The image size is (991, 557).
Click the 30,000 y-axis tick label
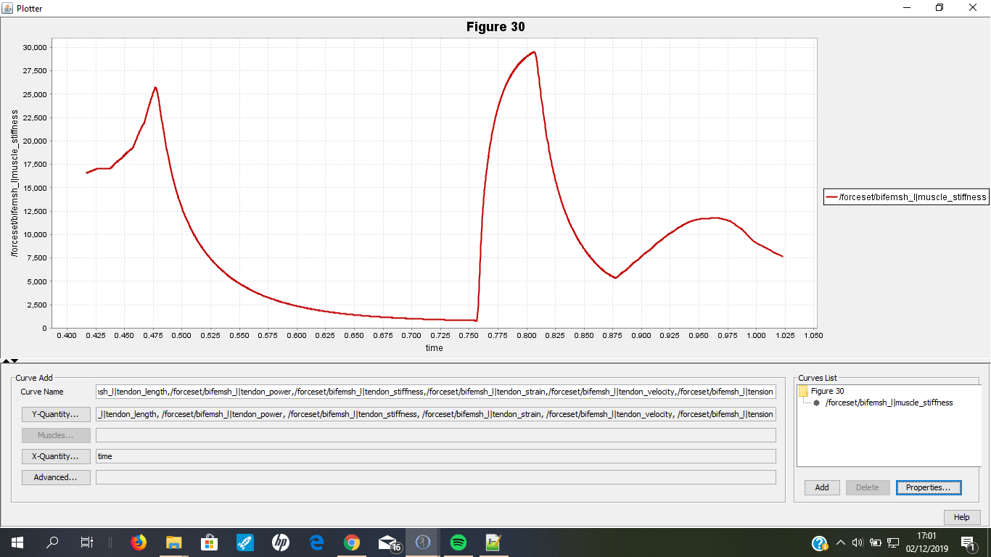34,47
